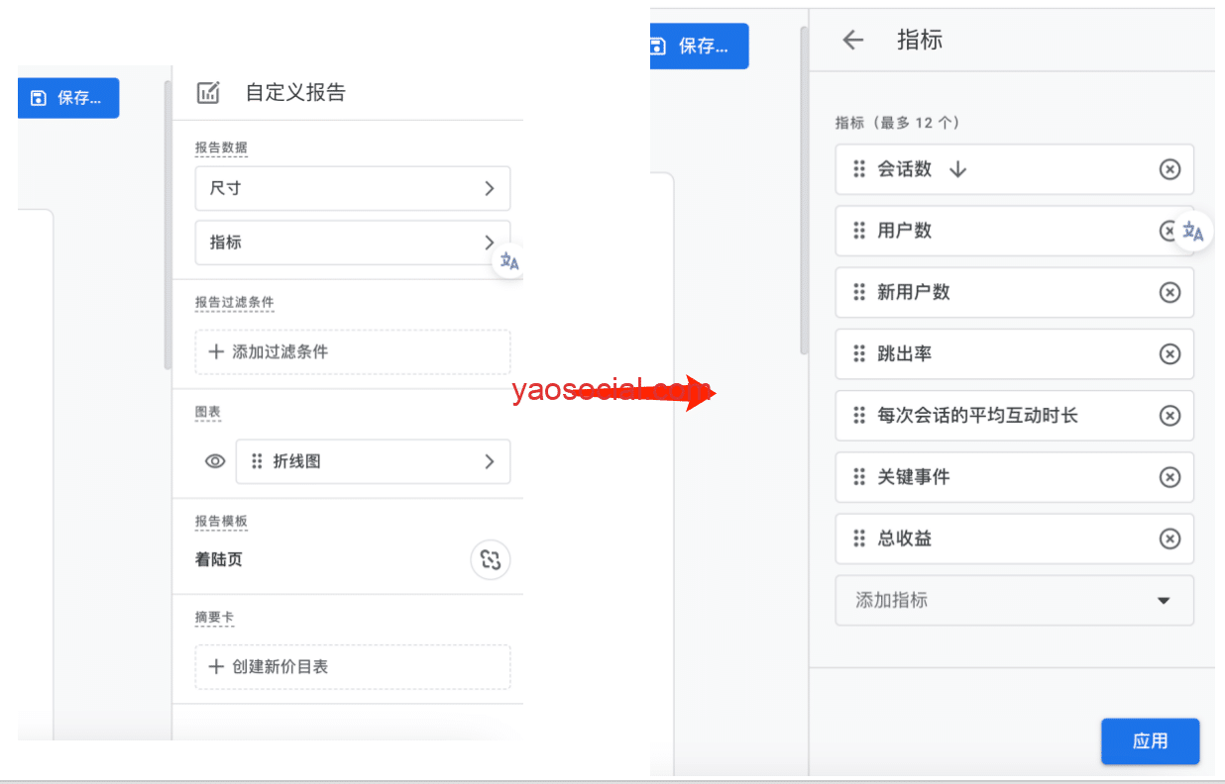Screen dimensions: 1225x784
Task: Click the sort arrow next to 会话数
Action: pyautogui.click(x=957, y=169)
